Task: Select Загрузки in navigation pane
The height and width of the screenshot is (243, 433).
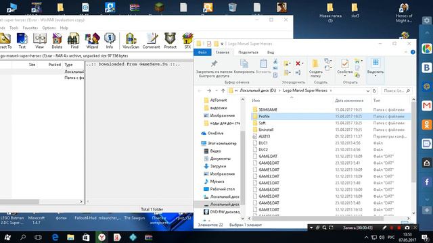Action: pos(218,166)
